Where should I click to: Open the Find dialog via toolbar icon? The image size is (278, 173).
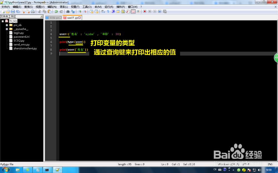[68, 11]
